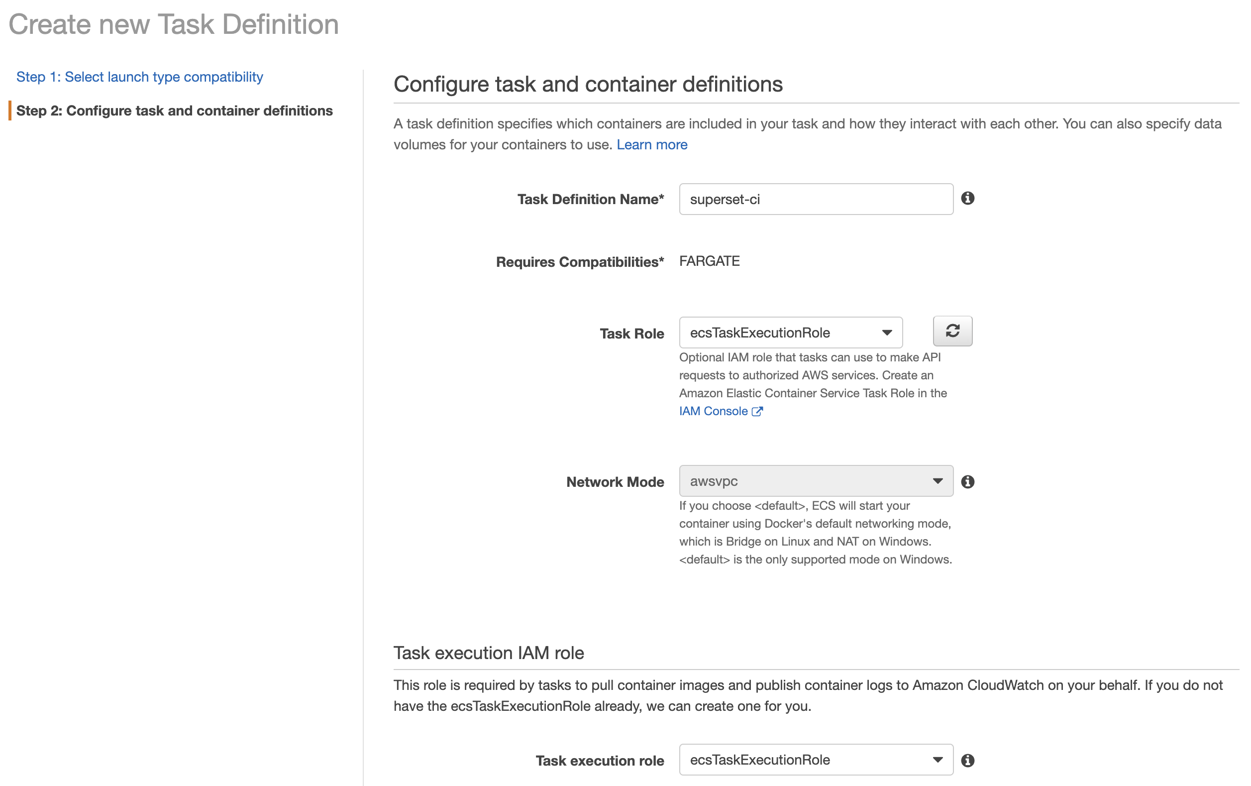1251x786 pixels.
Task: Click external link icon after IAM Console
Action: tap(758, 411)
